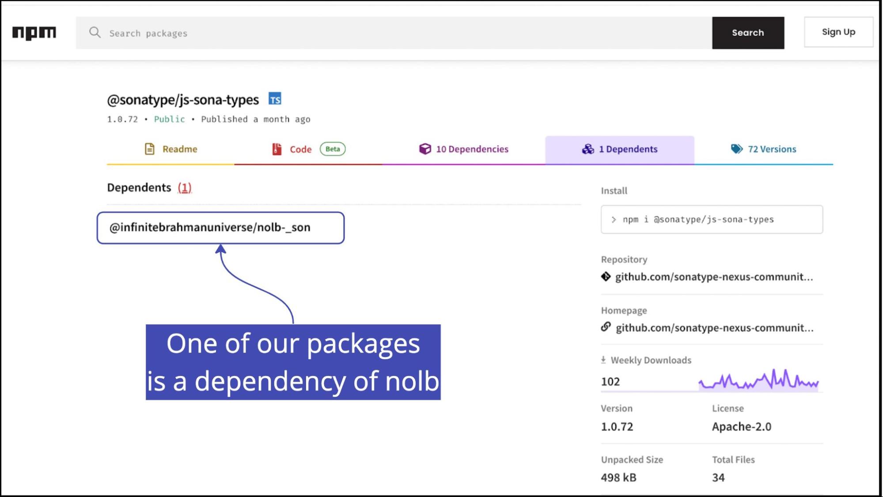The image size is (883, 497).
Task: Click the npm logo
Action: tap(34, 33)
